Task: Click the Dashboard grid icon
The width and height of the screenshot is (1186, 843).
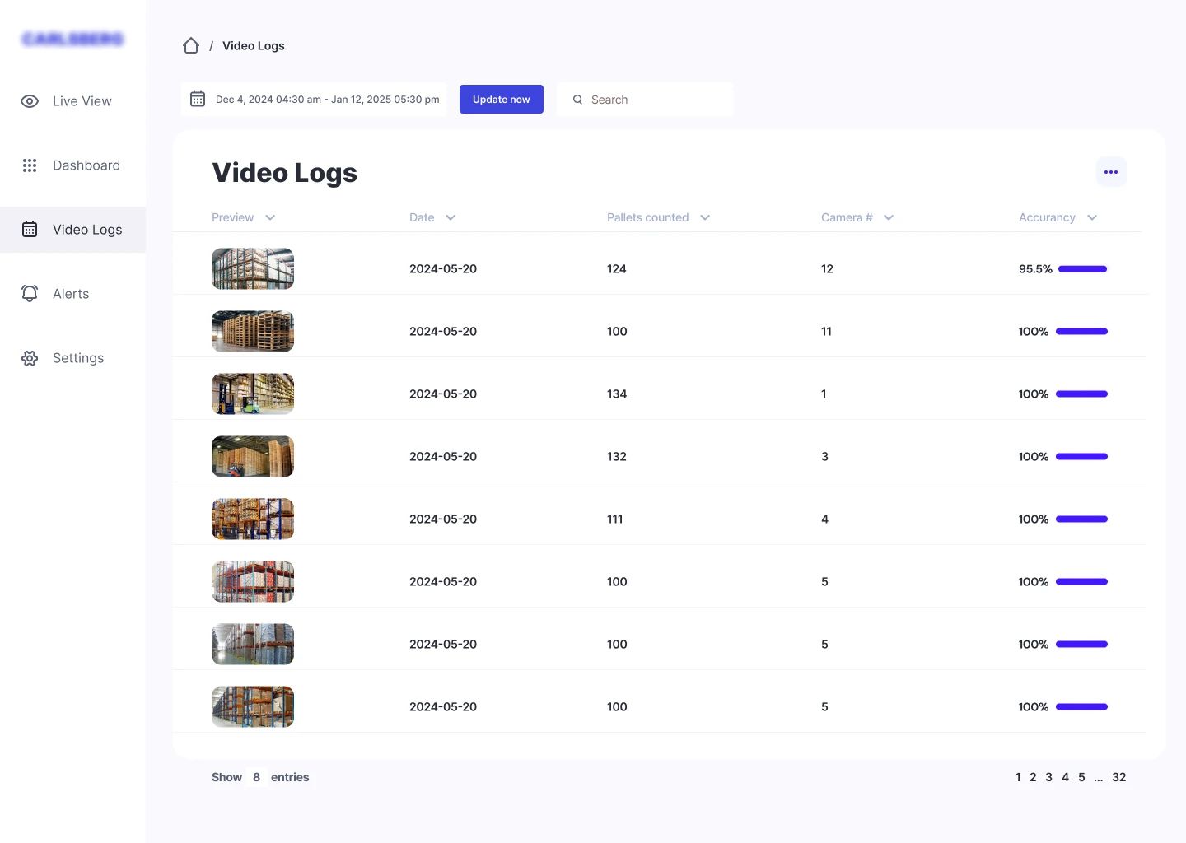Action: pyautogui.click(x=30, y=165)
